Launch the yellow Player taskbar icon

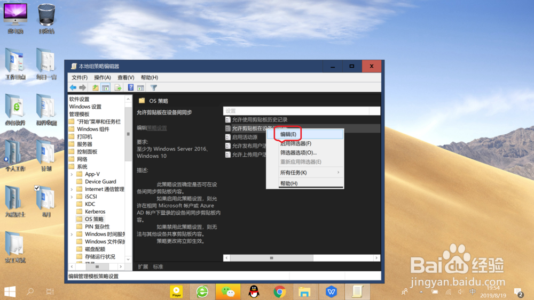coord(176,291)
